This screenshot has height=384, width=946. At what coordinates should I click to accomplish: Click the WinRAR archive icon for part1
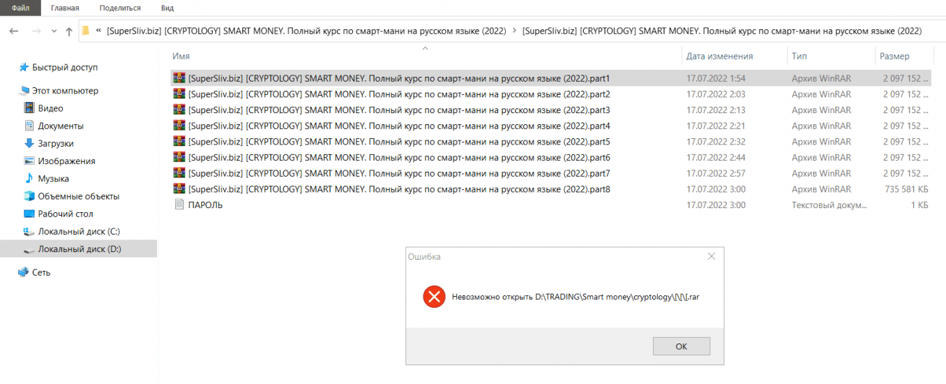pyautogui.click(x=179, y=78)
